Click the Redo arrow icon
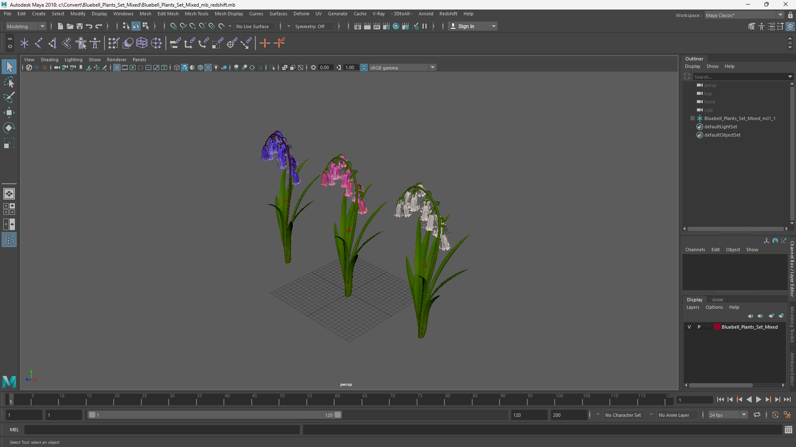Viewport: 796px width, 447px height. (x=99, y=26)
